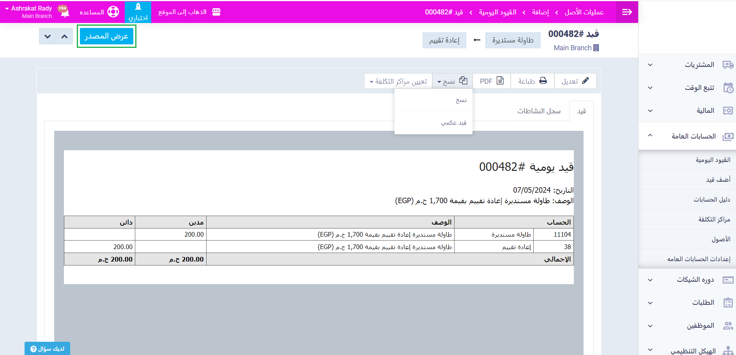The image size is (736, 355).
Task: Collapse the General Accounts sidebar section
Action: click(687, 136)
